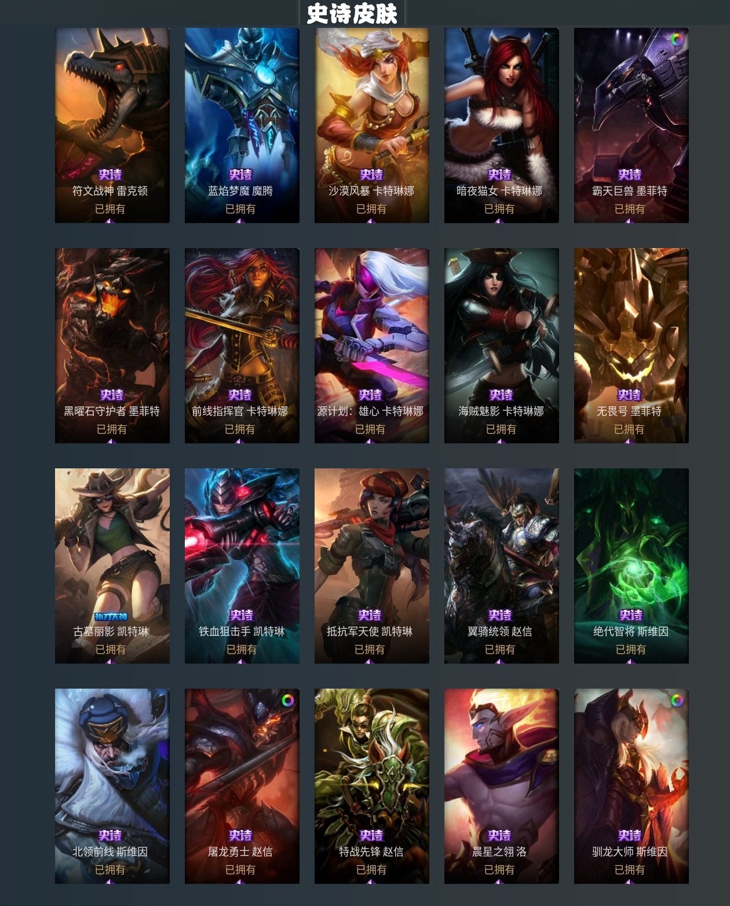Open the 特战先锋 赵信 skin card
Screen dimensions: 730x906
coord(372,786)
